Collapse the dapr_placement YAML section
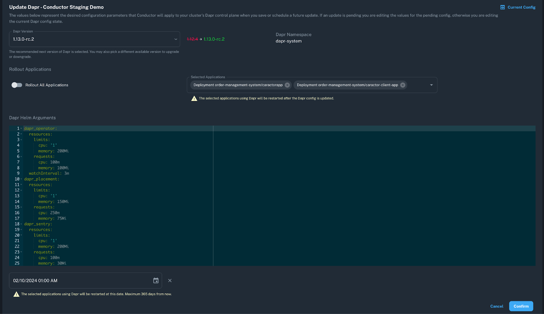The width and height of the screenshot is (544, 314). 21,179
